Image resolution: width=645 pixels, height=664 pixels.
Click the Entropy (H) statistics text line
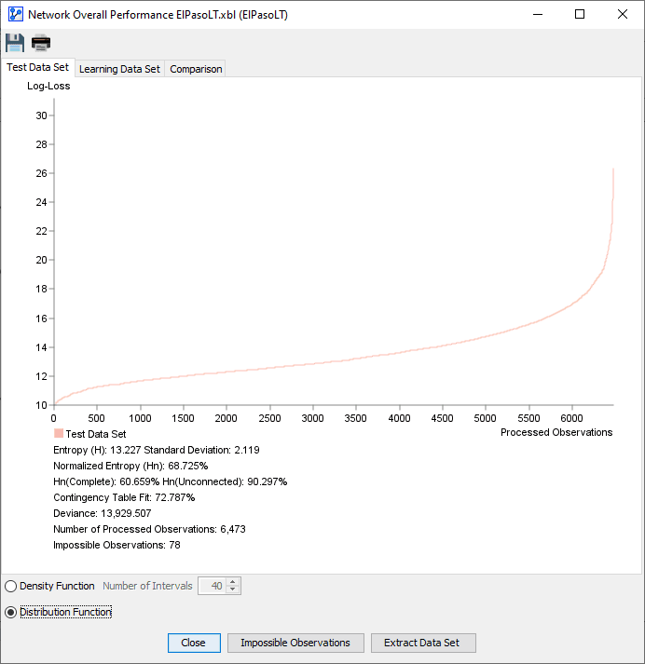156,450
